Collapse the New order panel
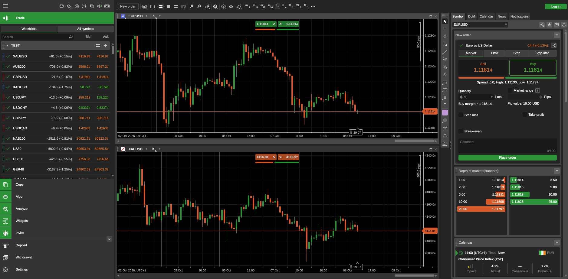Viewport: 568px width, 279px height. [557, 35]
